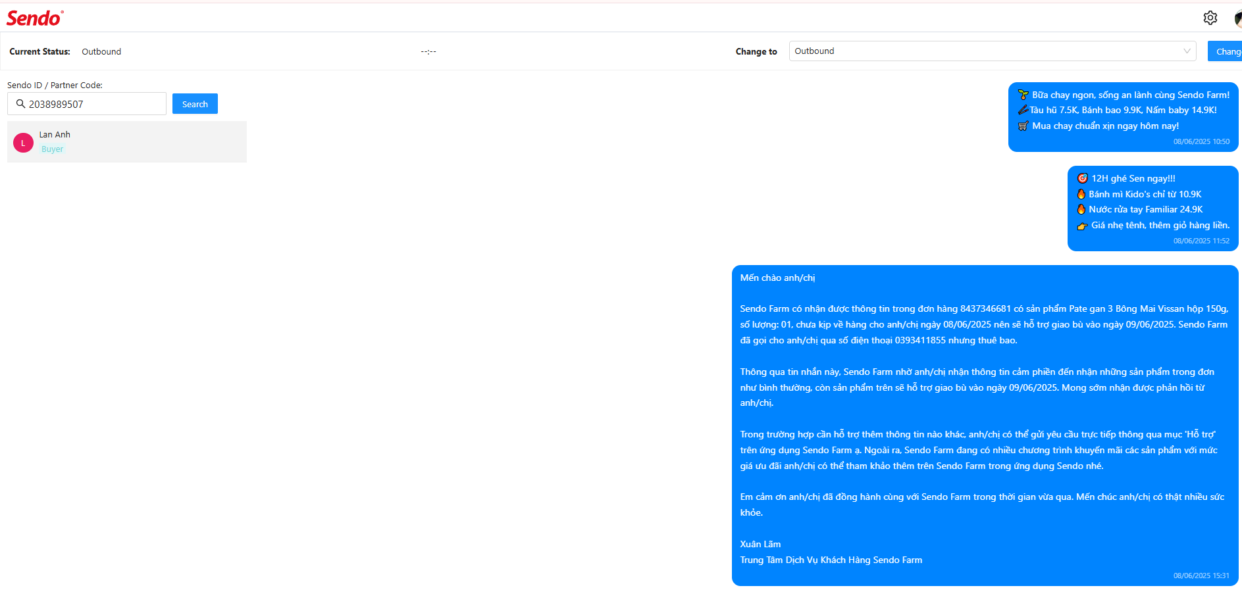
Task: Click the Xuân Lãm signature line
Action: tap(760, 544)
